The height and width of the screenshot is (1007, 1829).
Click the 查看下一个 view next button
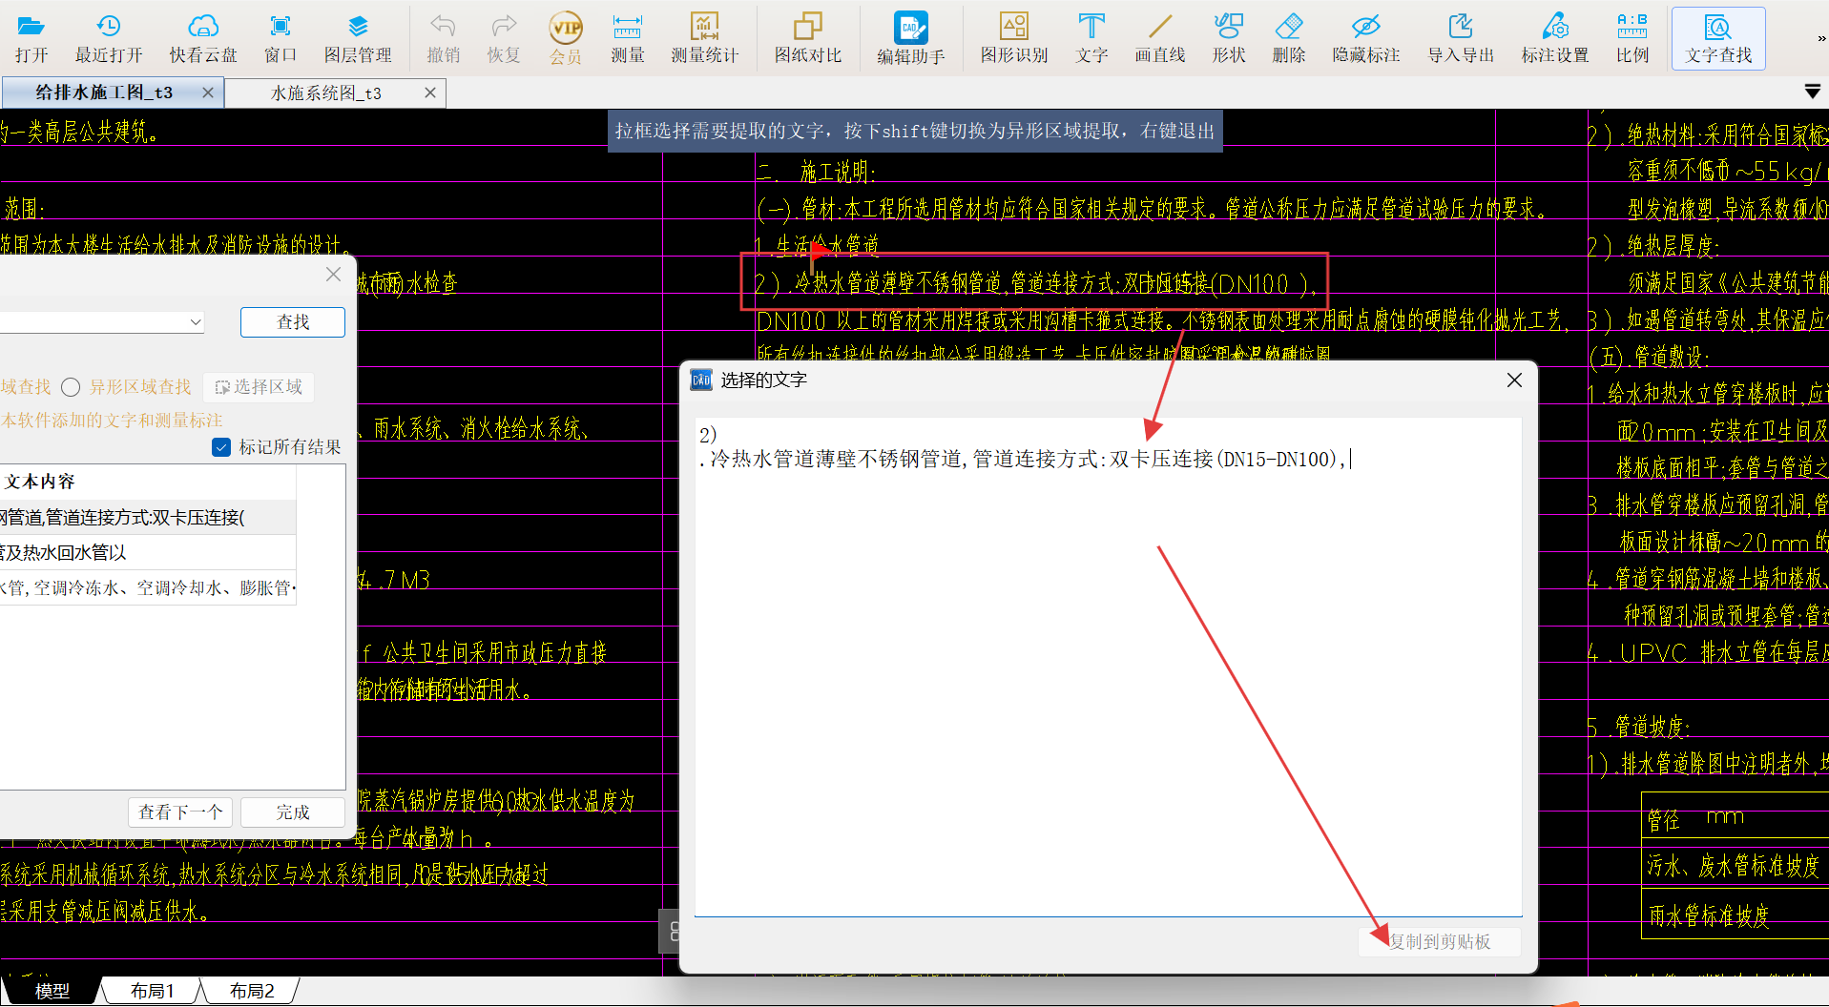(x=181, y=812)
